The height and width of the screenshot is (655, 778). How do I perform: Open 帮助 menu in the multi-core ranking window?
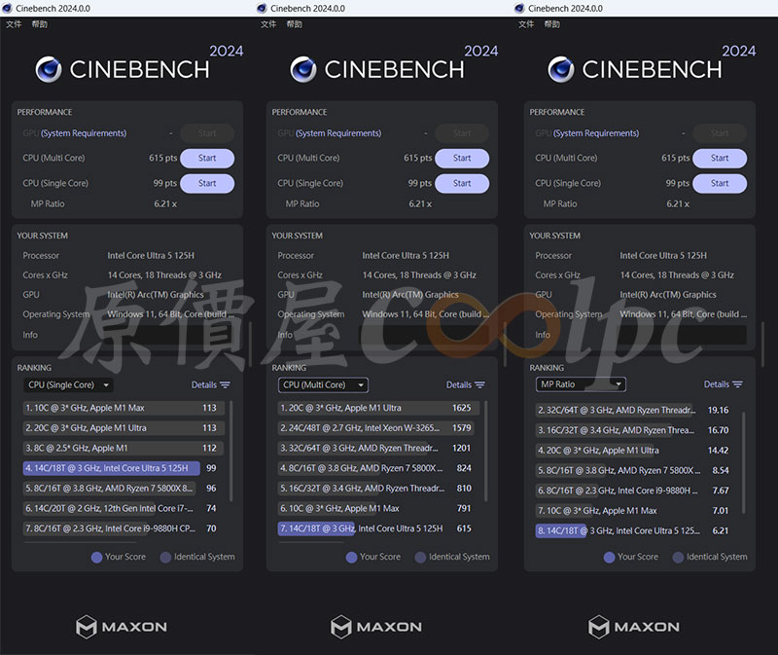pyautogui.click(x=295, y=23)
